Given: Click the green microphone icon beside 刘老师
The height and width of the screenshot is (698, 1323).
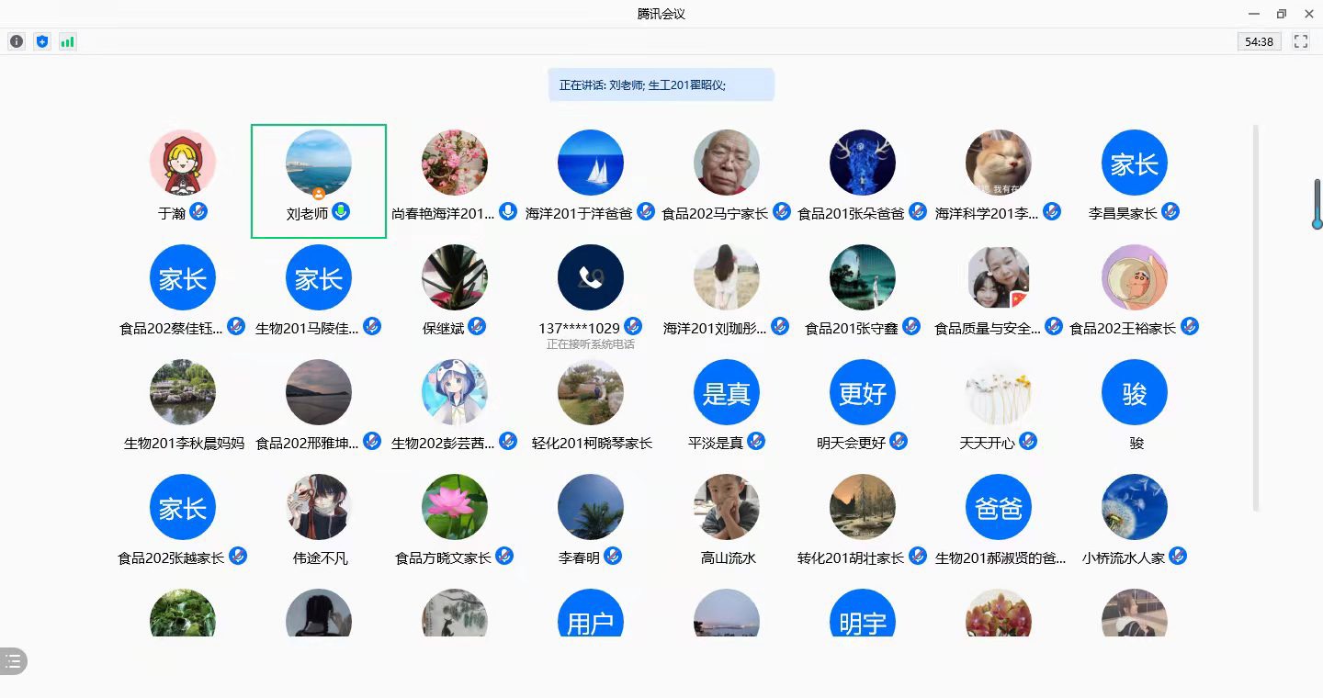Looking at the screenshot, I should coord(341,212).
